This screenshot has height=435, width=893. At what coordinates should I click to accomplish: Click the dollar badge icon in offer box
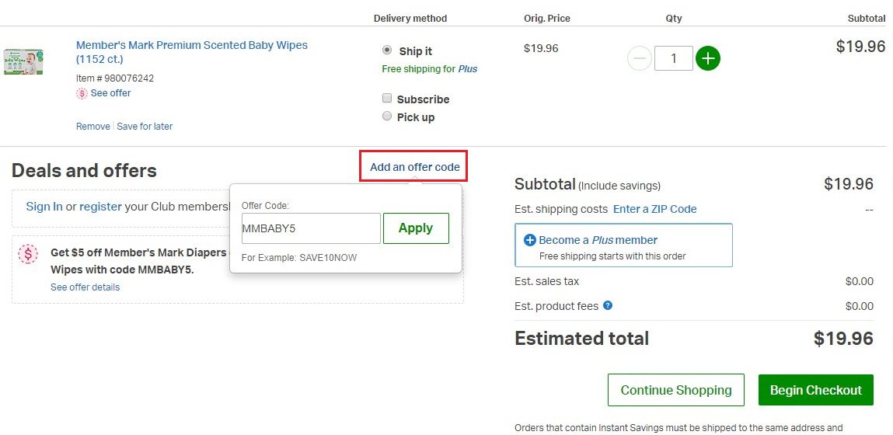(28, 254)
